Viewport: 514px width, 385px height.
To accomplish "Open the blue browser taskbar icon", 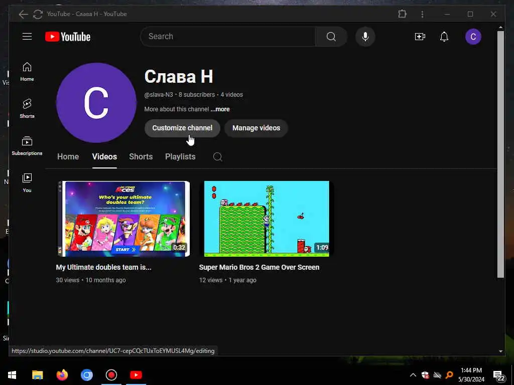I will click(86, 375).
